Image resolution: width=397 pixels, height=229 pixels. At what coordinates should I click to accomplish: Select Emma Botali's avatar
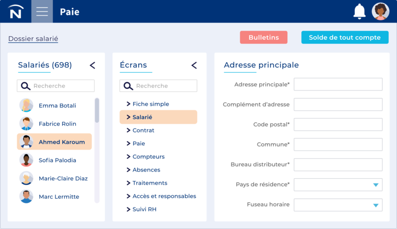26,106
